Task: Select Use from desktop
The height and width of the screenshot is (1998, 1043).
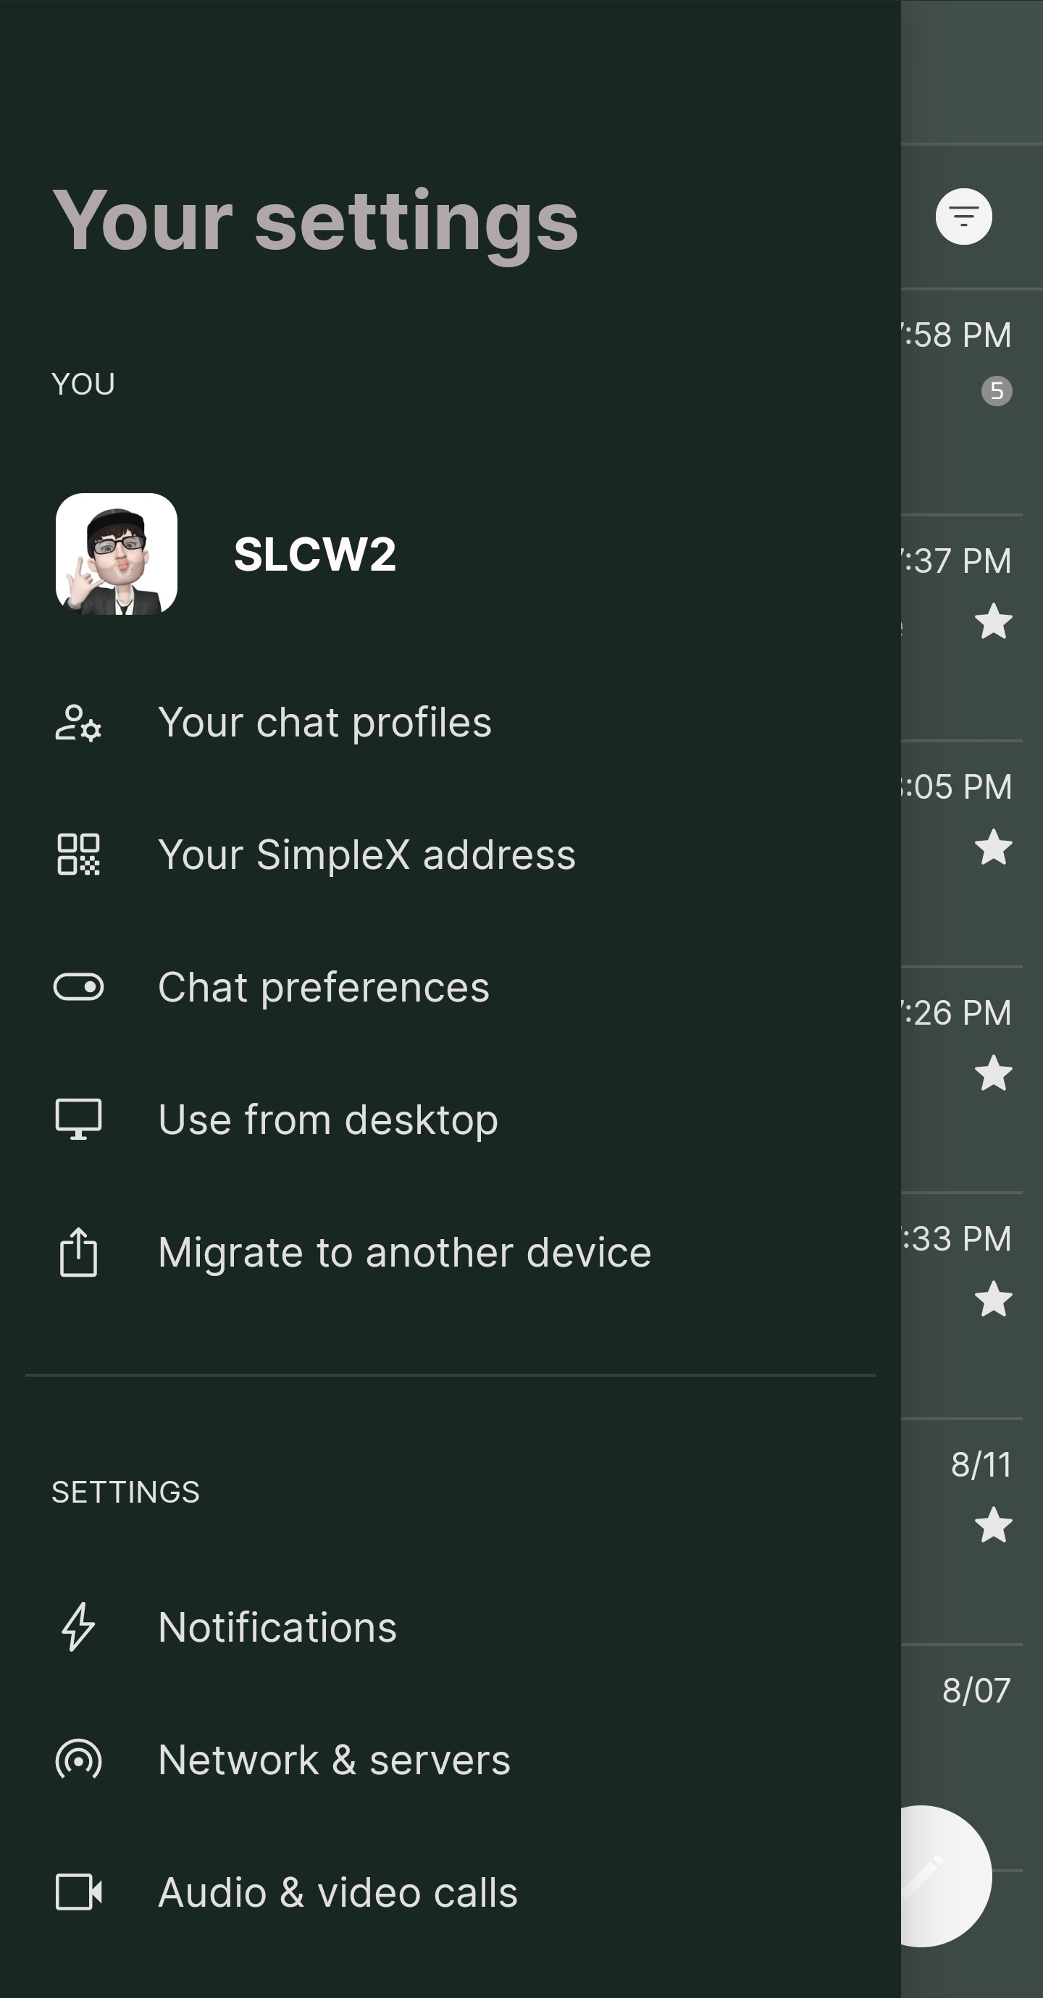Action: tap(327, 1120)
